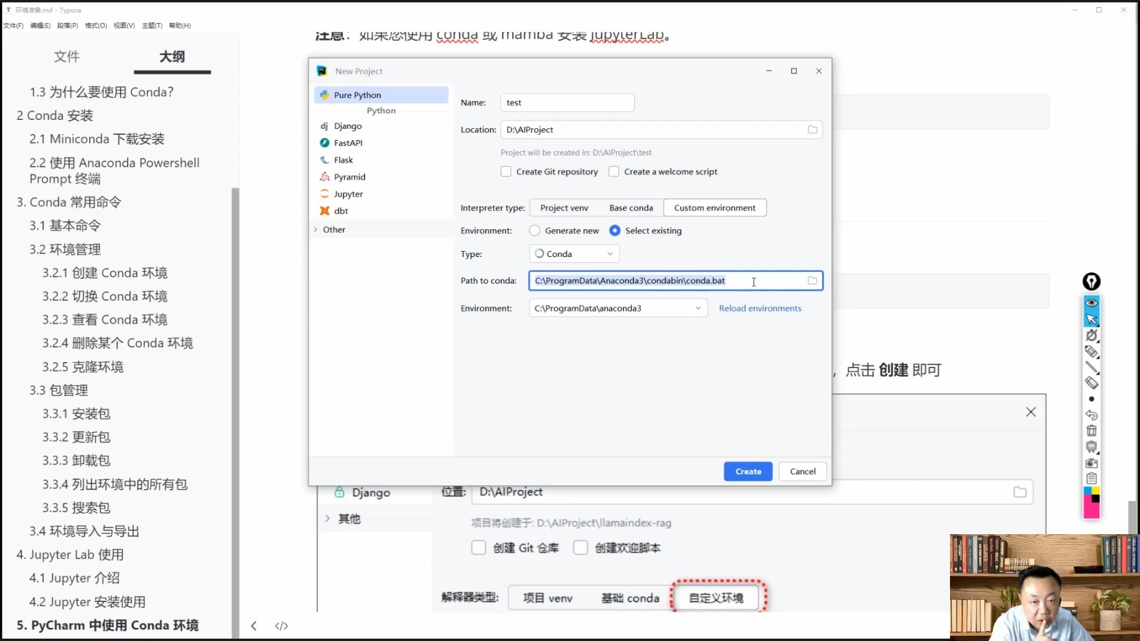Open the Environment dropdown showing anaconda3 path
Image resolution: width=1140 pixels, height=641 pixels.
click(617, 308)
